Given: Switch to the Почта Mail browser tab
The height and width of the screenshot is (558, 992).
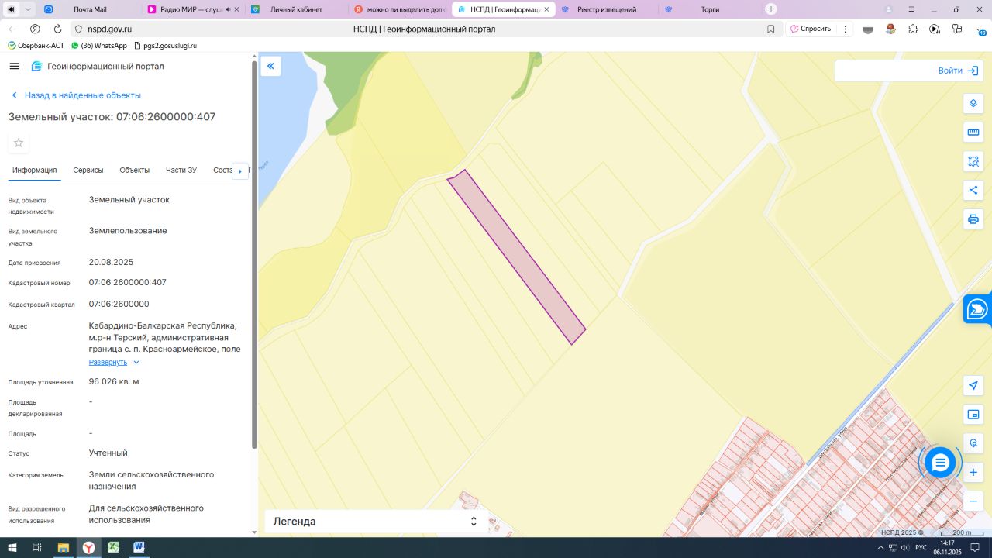Looking at the screenshot, I should [x=90, y=9].
